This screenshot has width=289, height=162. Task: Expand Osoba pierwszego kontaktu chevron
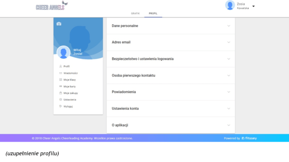tap(228, 76)
